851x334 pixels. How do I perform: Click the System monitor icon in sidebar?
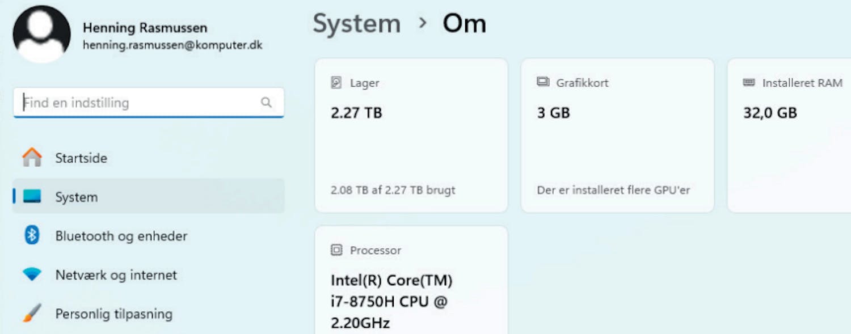(x=32, y=197)
